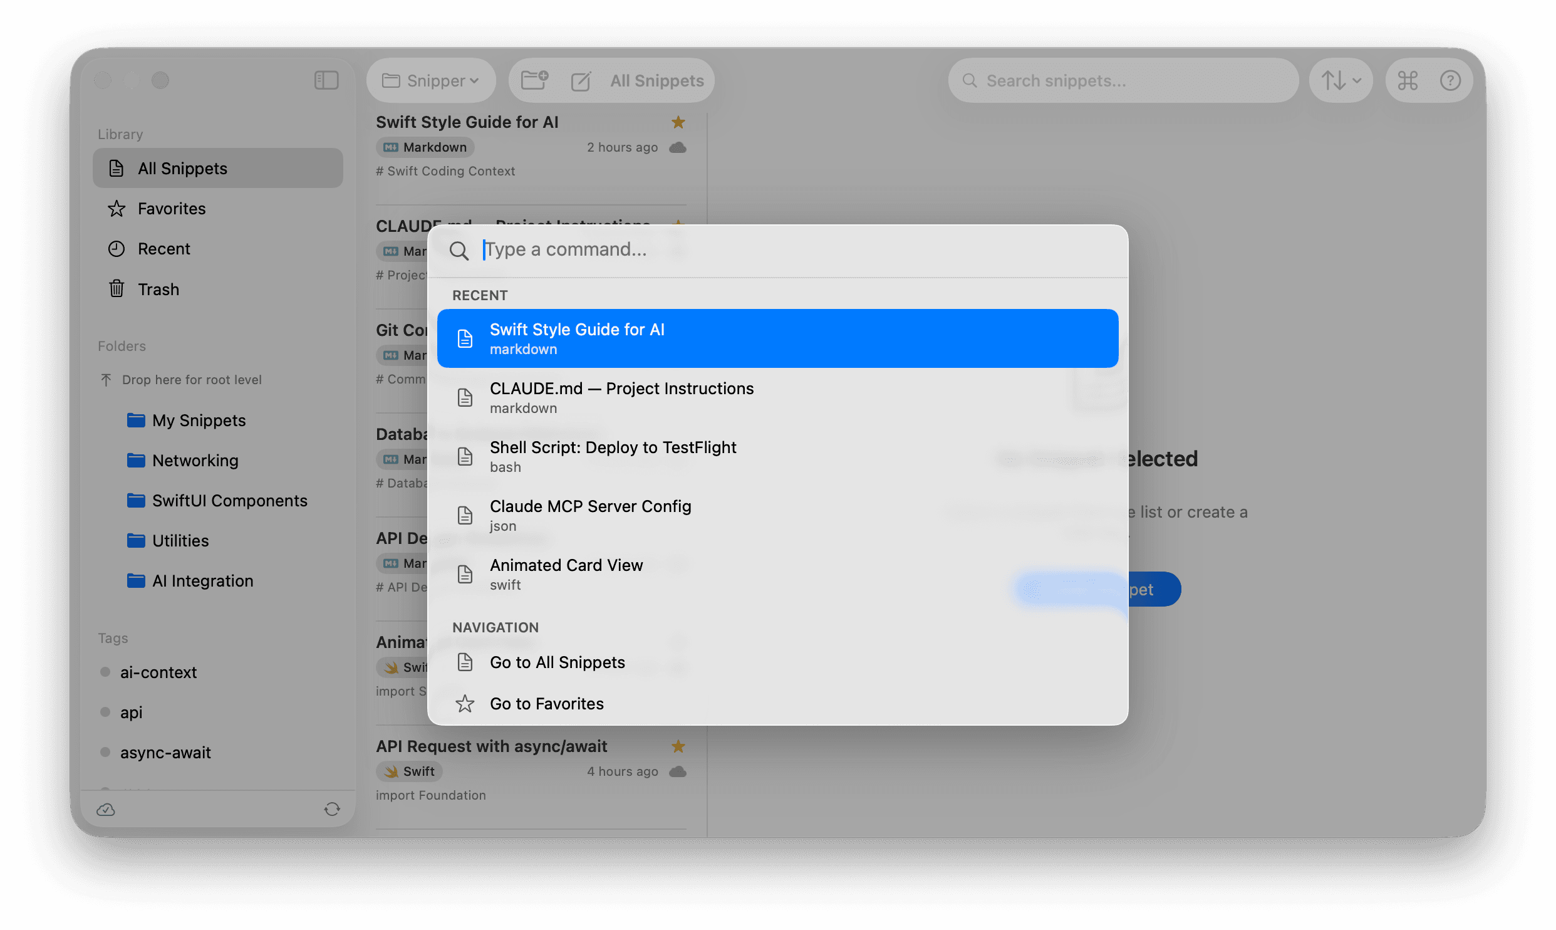Click the compose new snippet icon
1556x930 pixels.
pos(581,80)
